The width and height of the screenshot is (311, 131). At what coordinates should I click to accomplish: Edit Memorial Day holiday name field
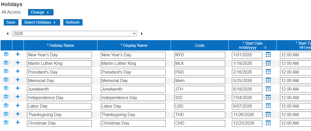(x=59, y=81)
